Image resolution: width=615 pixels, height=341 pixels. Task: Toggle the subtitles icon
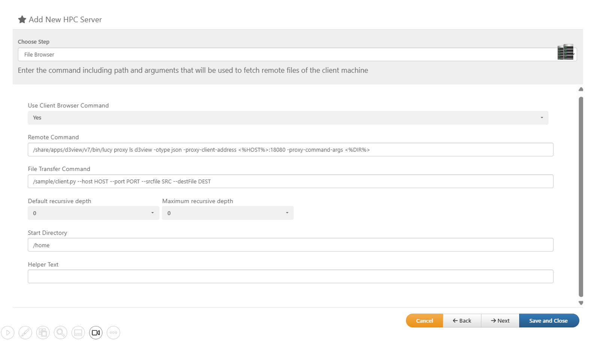click(x=78, y=332)
